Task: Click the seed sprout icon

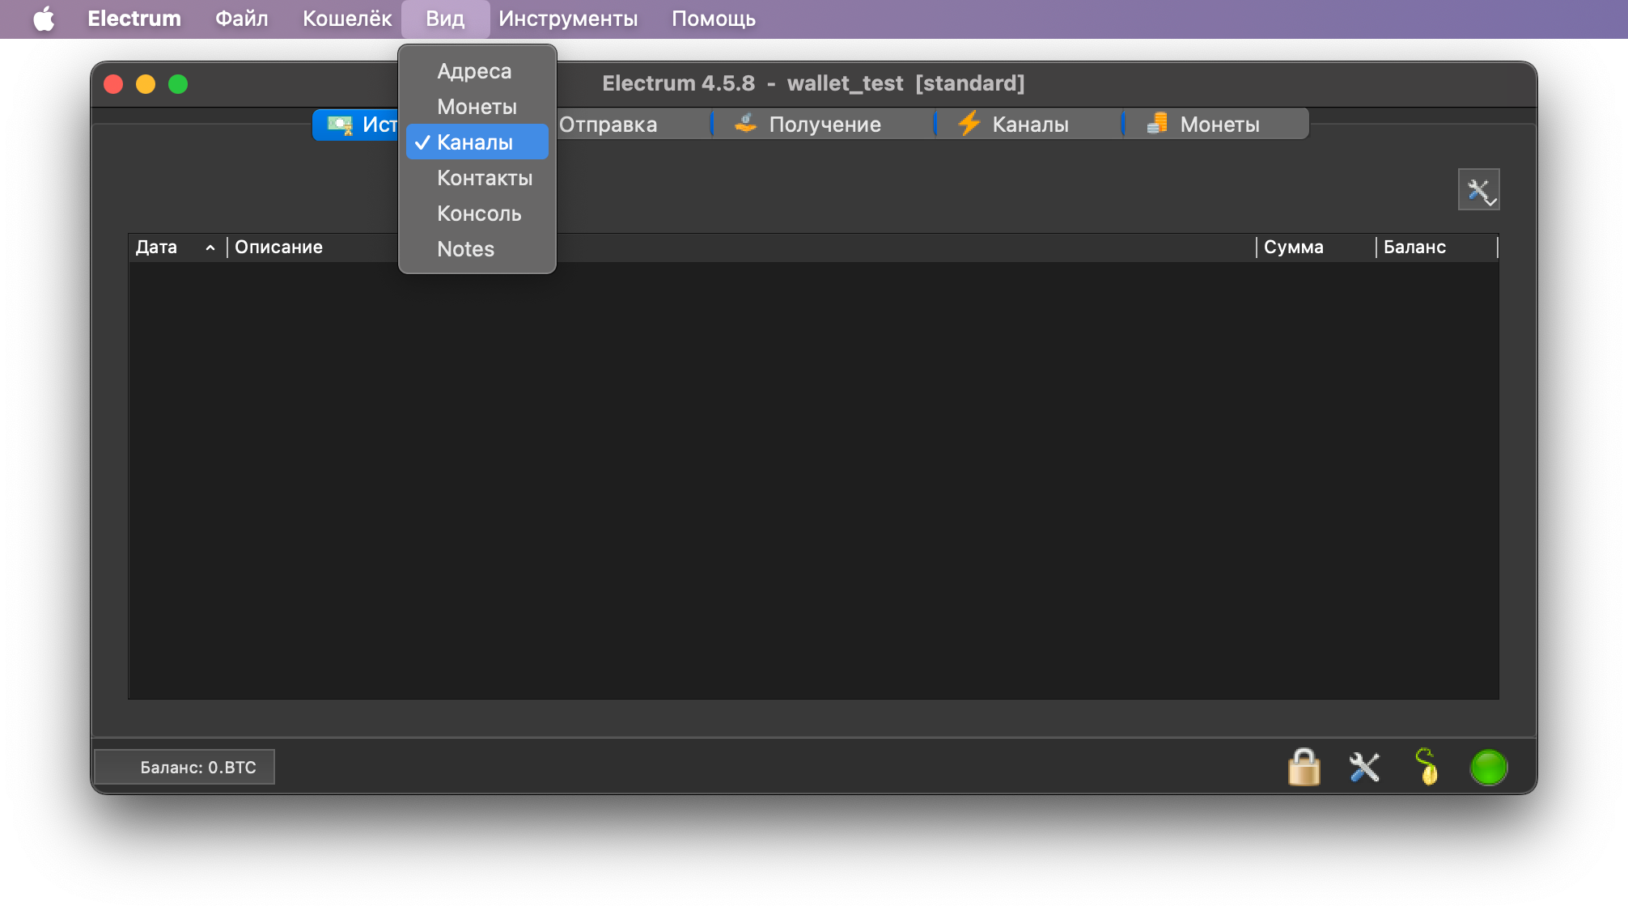Action: click(x=1427, y=766)
